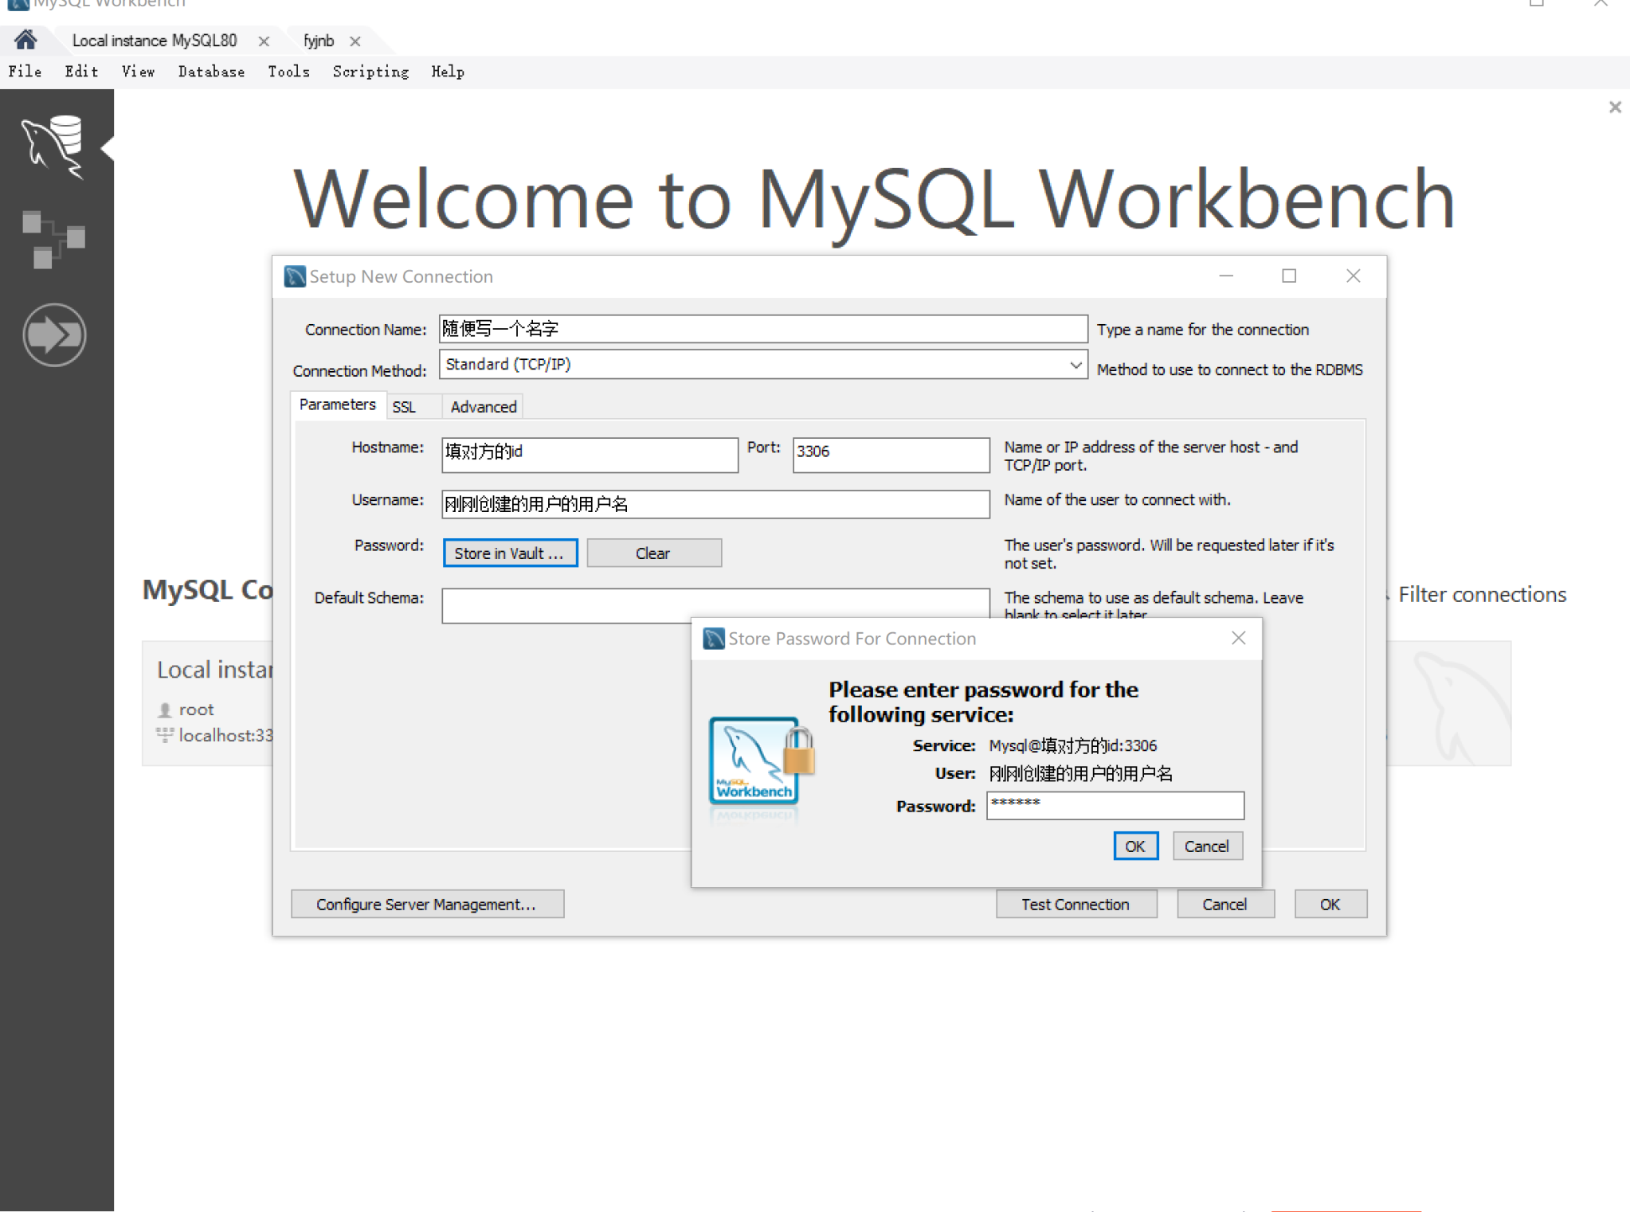
Task: Open Configure Server Management
Action: pyautogui.click(x=427, y=904)
